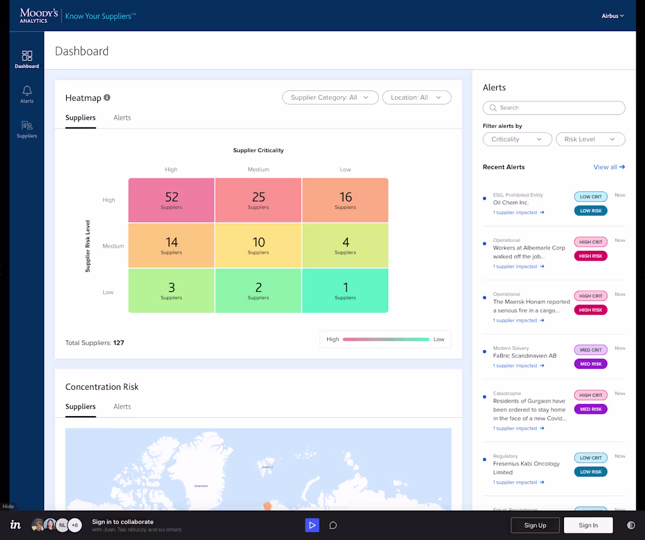Open the Risk Level filter dropdown
The image size is (645, 540).
590,139
